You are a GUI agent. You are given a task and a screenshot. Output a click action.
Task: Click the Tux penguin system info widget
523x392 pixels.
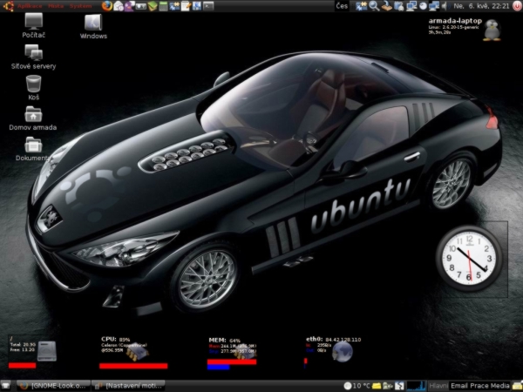(x=492, y=30)
